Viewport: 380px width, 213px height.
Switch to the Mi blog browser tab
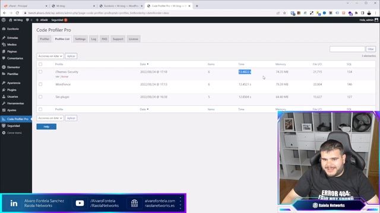tap(73, 6)
